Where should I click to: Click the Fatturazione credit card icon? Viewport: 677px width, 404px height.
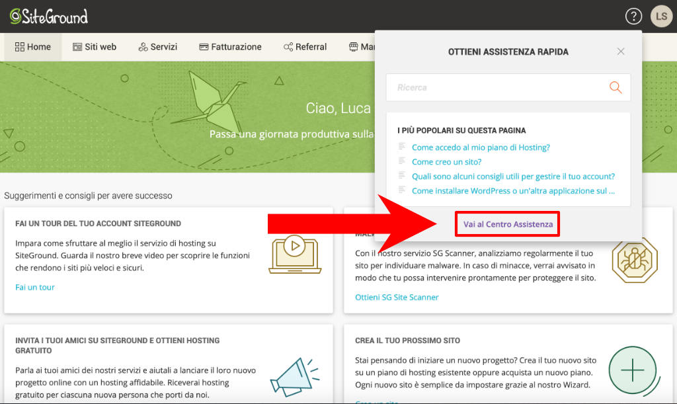coord(204,46)
